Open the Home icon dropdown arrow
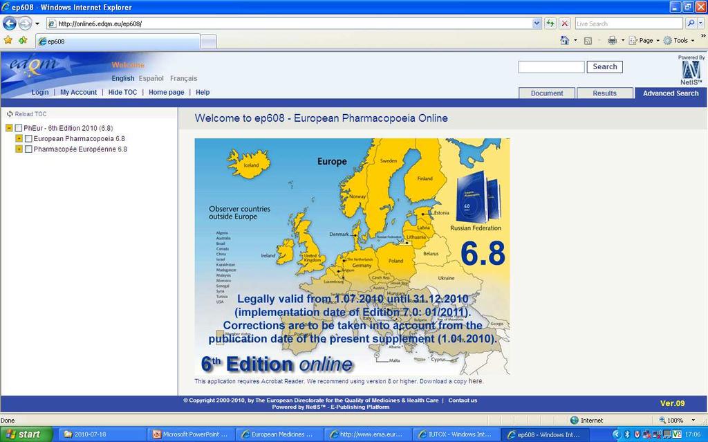Image resolution: width=708 pixels, height=442 pixels. point(575,40)
